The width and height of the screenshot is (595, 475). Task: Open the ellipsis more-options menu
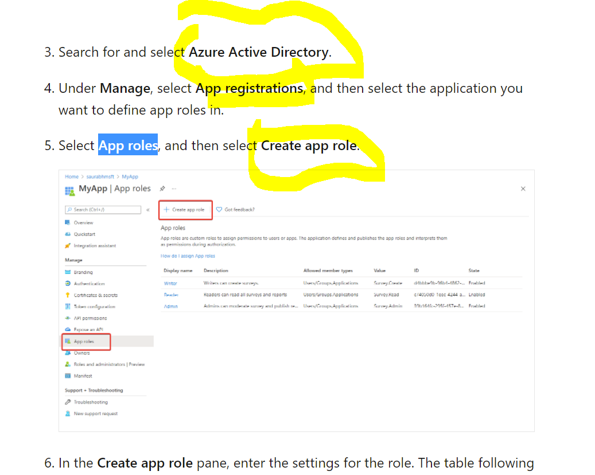(175, 188)
